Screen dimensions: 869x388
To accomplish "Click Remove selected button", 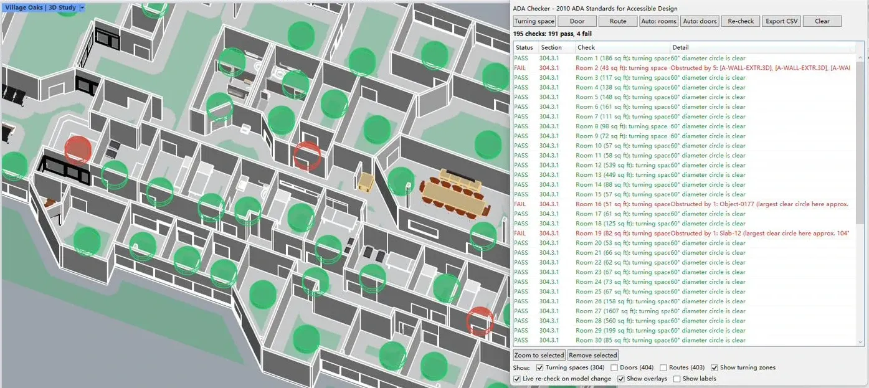I will point(592,355).
